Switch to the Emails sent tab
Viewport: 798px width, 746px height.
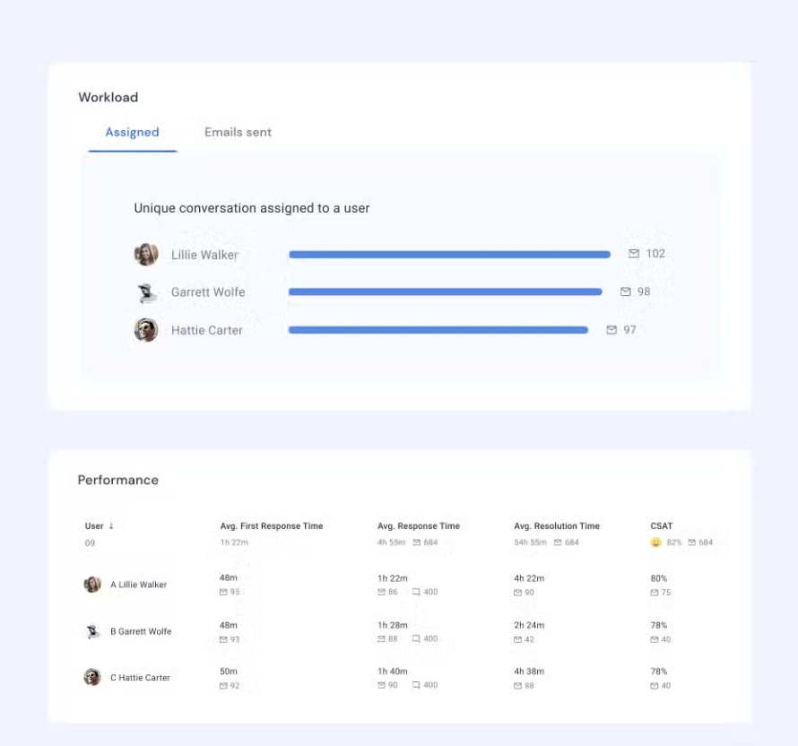tap(236, 132)
